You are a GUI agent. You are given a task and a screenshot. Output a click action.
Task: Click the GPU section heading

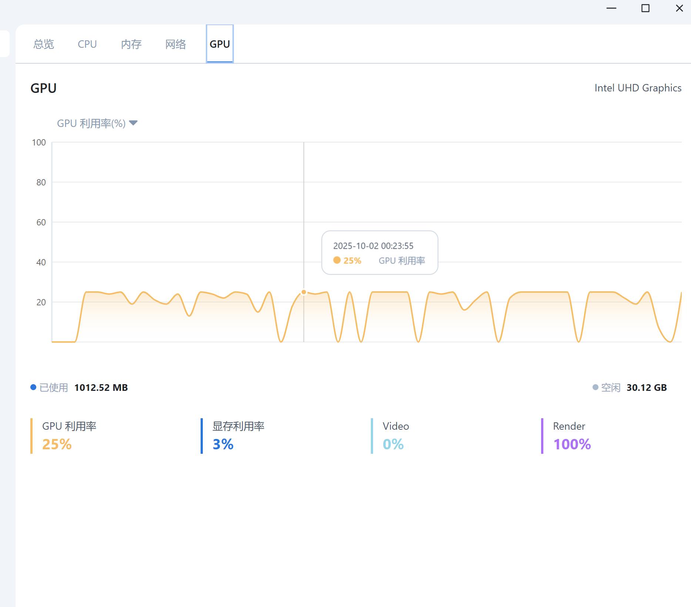point(44,88)
